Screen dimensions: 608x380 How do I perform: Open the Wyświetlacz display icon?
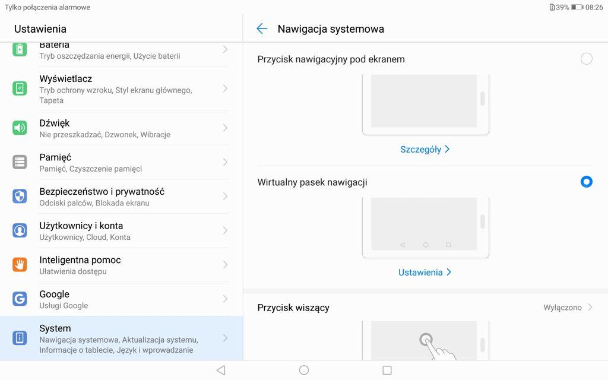click(20, 88)
